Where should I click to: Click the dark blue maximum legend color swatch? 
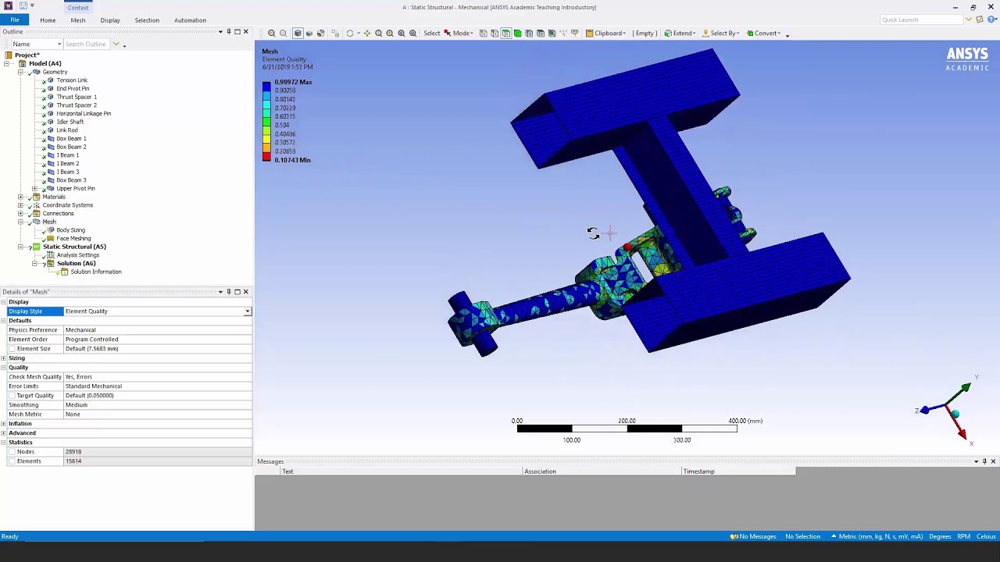tap(266, 85)
